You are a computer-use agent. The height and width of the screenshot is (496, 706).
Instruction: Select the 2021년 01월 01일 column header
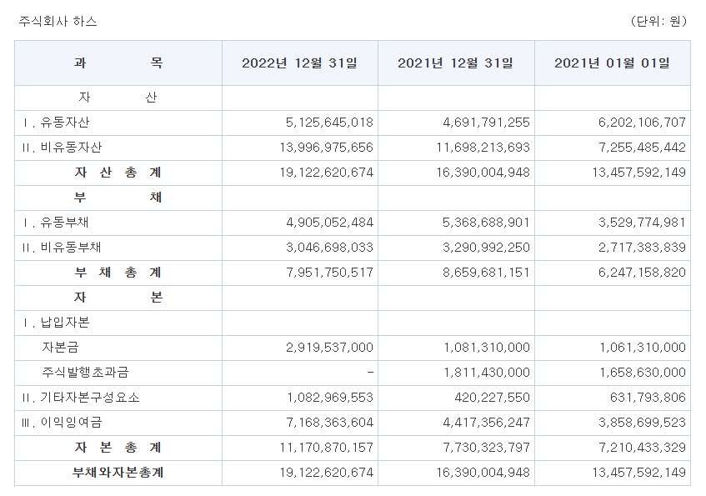(x=612, y=63)
